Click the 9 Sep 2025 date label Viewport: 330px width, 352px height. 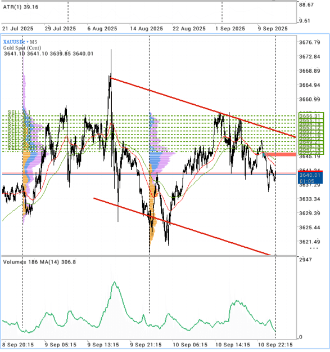tap(273, 29)
